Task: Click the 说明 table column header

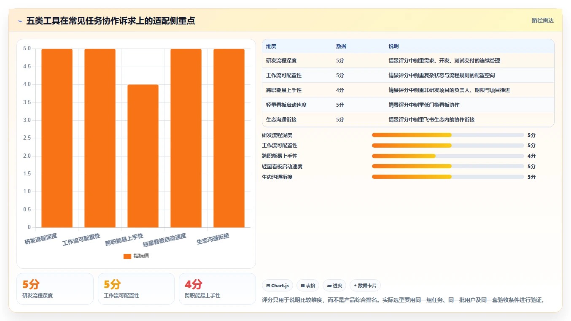Action: coord(393,46)
